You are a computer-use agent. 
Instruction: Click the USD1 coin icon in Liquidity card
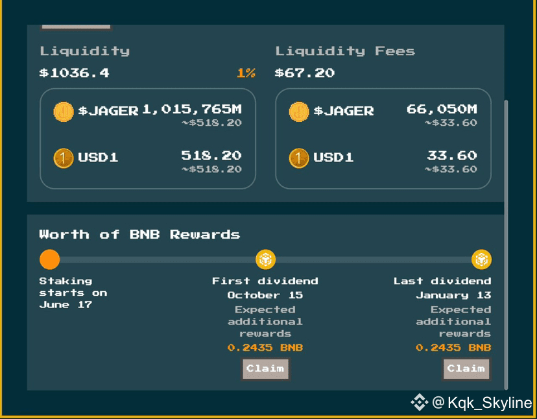point(64,158)
